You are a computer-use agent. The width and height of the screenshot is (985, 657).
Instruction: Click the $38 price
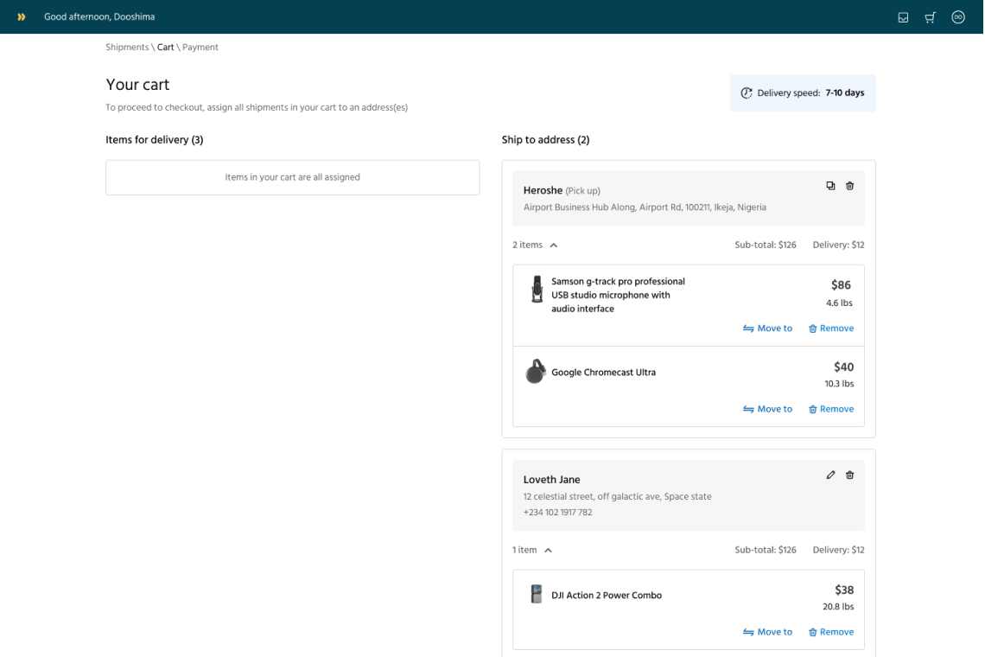click(844, 590)
